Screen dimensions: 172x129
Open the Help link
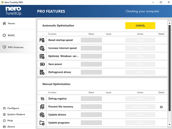(x=10, y=121)
